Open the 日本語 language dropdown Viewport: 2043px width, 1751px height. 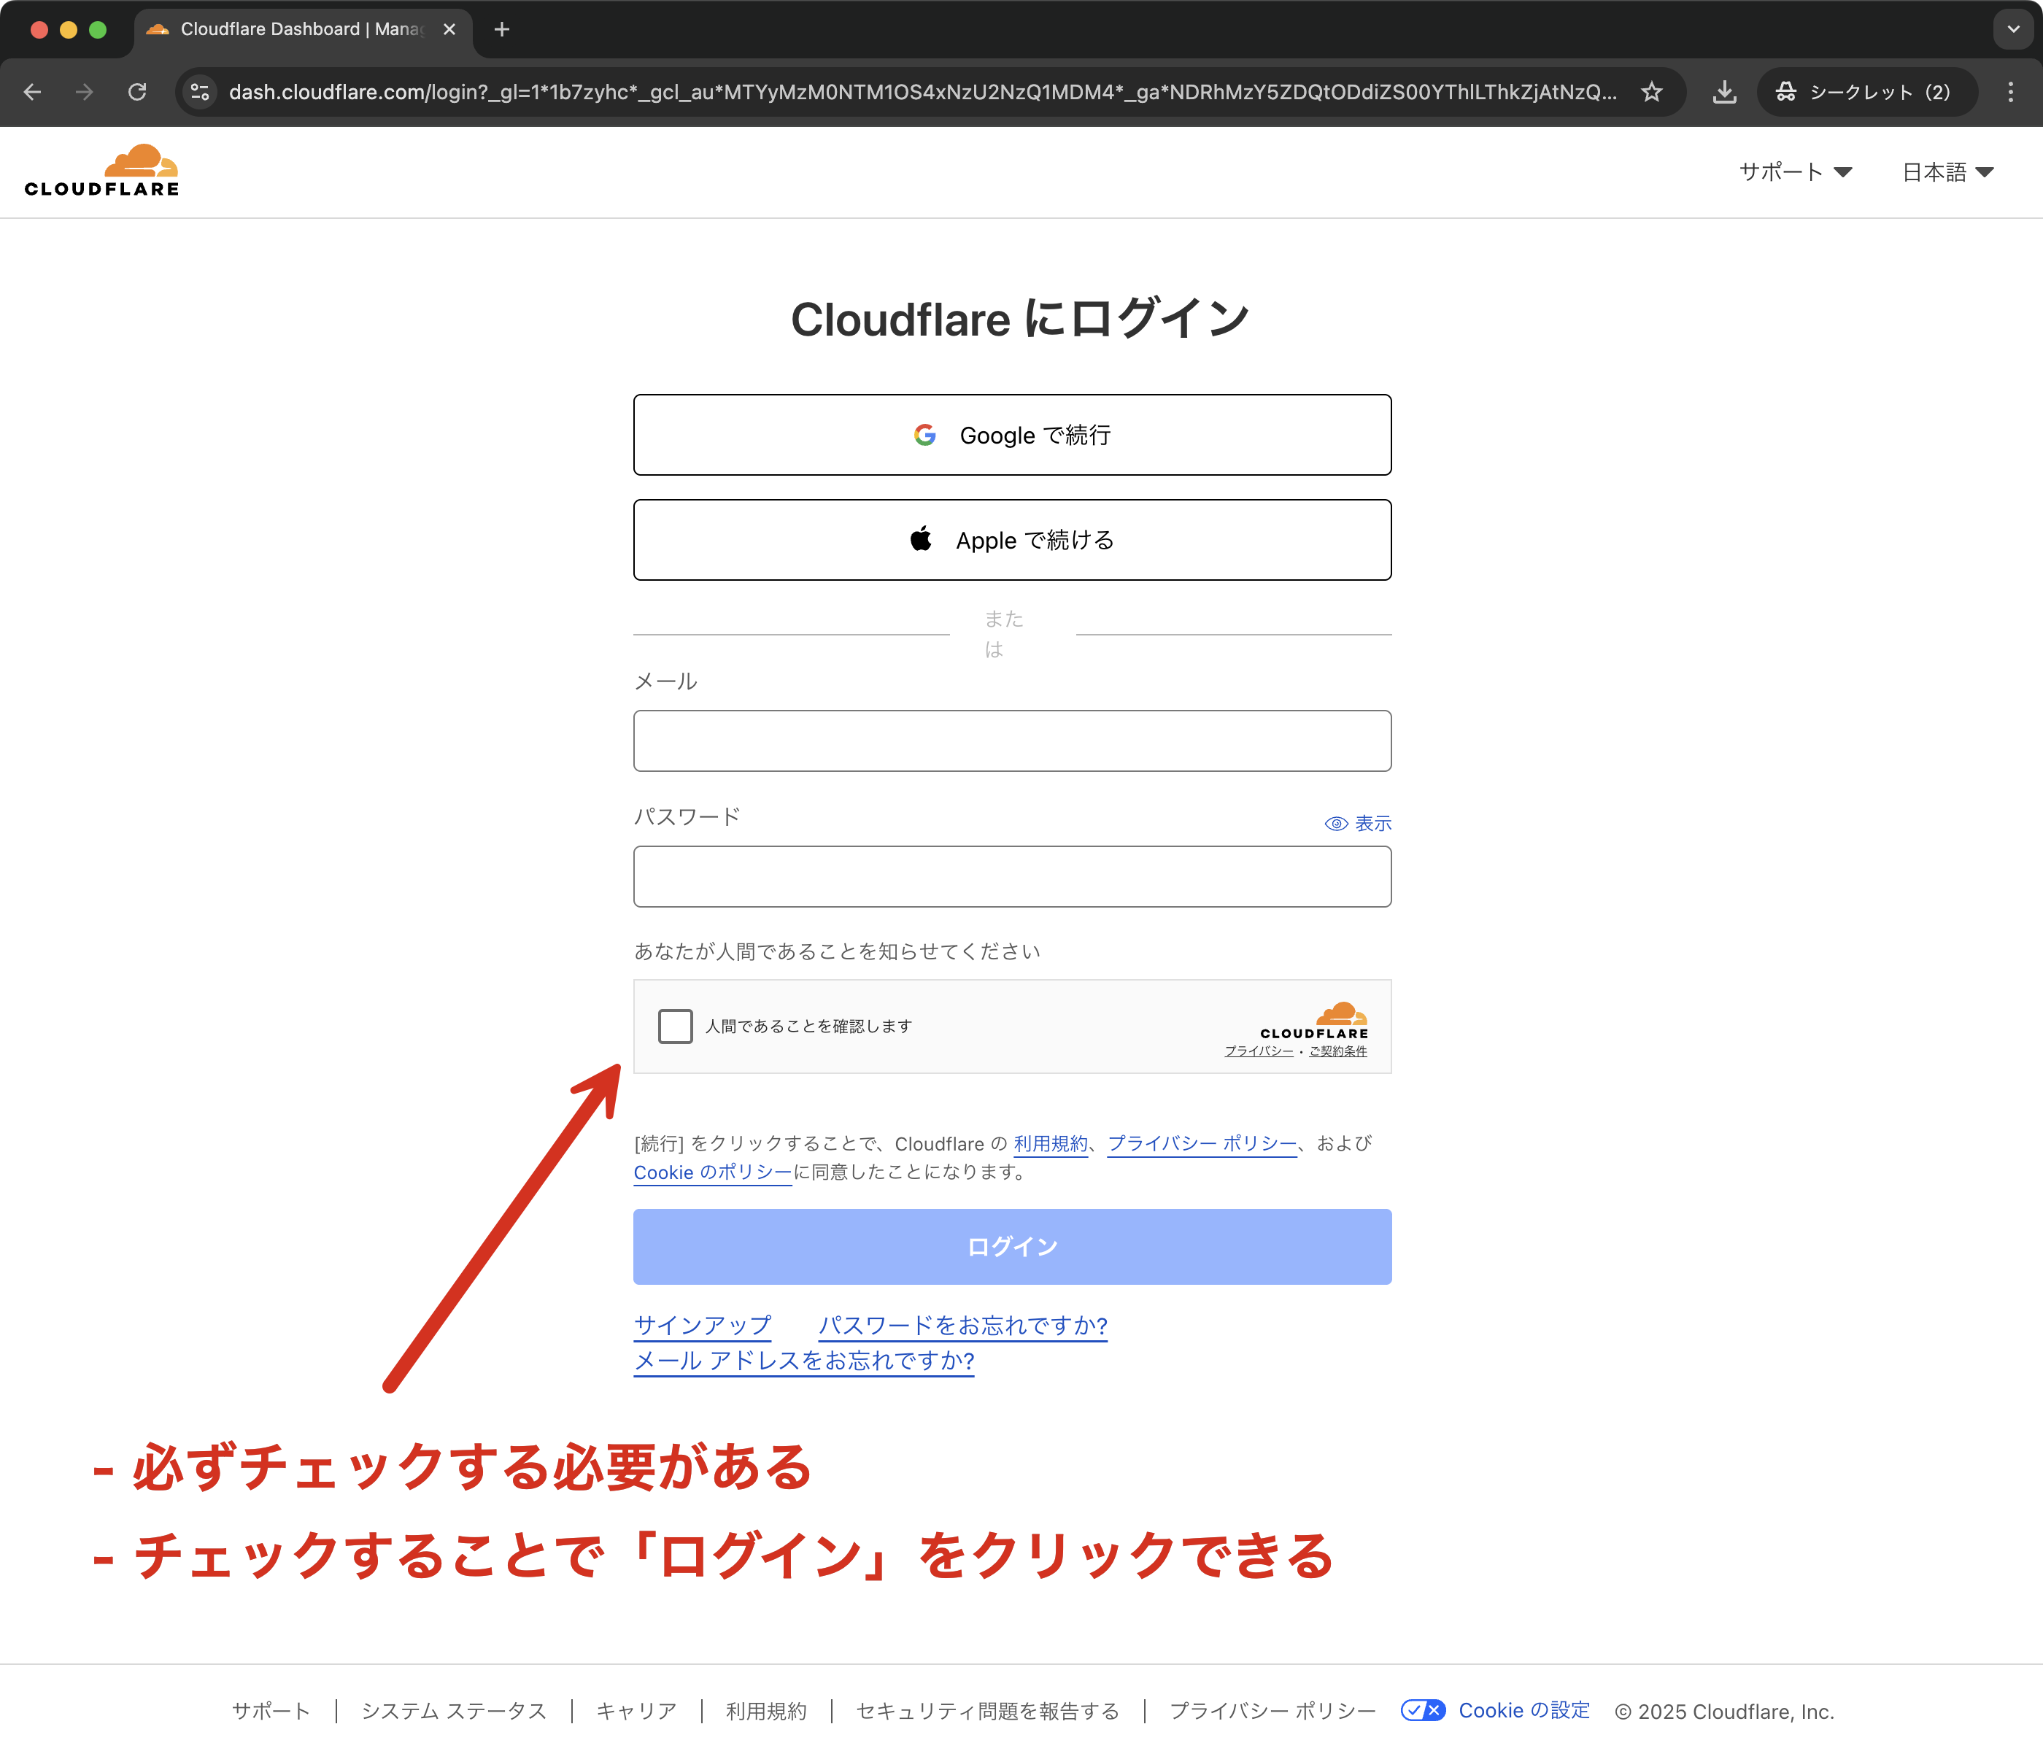(x=1947, y=171)
